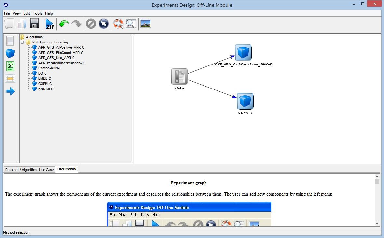Open the lifebuoy help icon

click(x=119, y=24)
